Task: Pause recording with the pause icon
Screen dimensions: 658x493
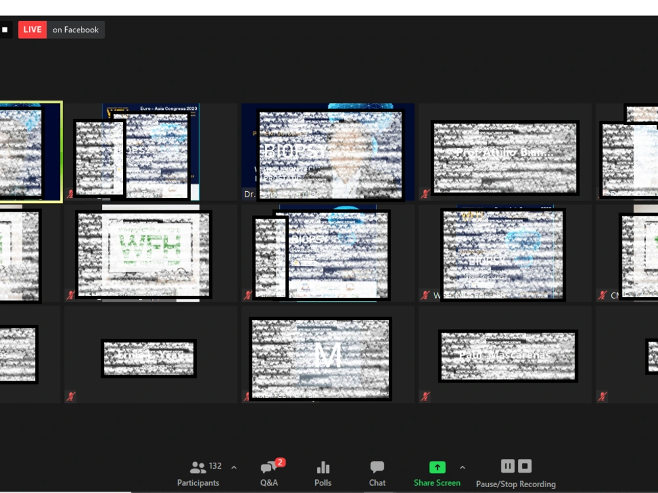Action: coord(507,465)
